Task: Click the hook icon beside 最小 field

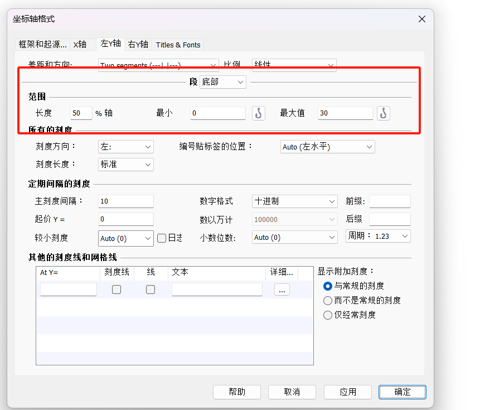Action: pyautogui.click(x=258, y=113)
